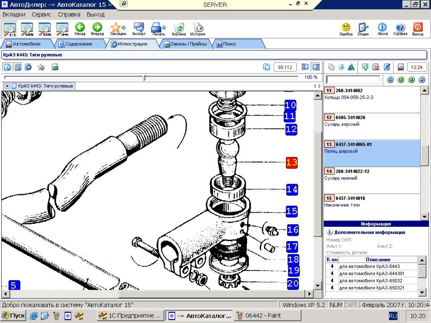Screen dimensions: 431x323
Task: Click the copy pages icon beside 55:112
Action: pos(267,67)
